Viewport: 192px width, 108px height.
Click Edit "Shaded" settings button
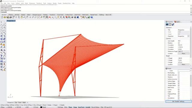(178, 101)
